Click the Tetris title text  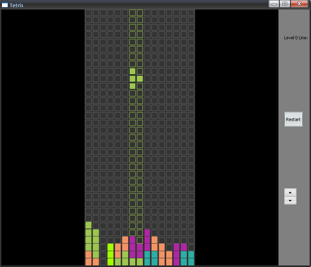16,5
